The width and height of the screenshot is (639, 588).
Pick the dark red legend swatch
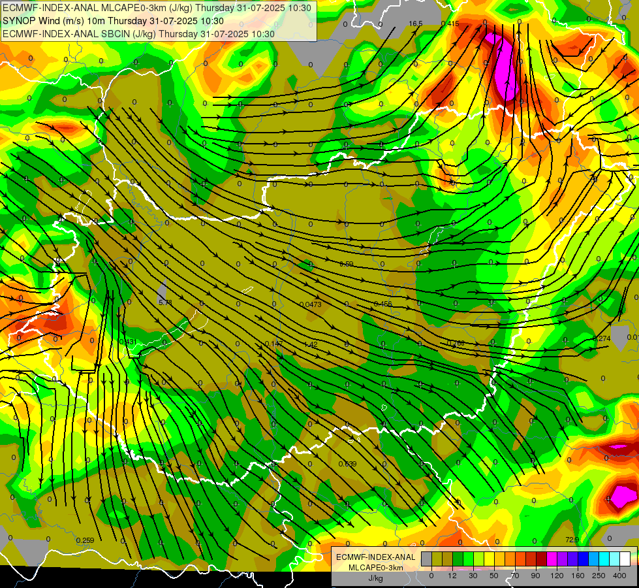point(542,559)
